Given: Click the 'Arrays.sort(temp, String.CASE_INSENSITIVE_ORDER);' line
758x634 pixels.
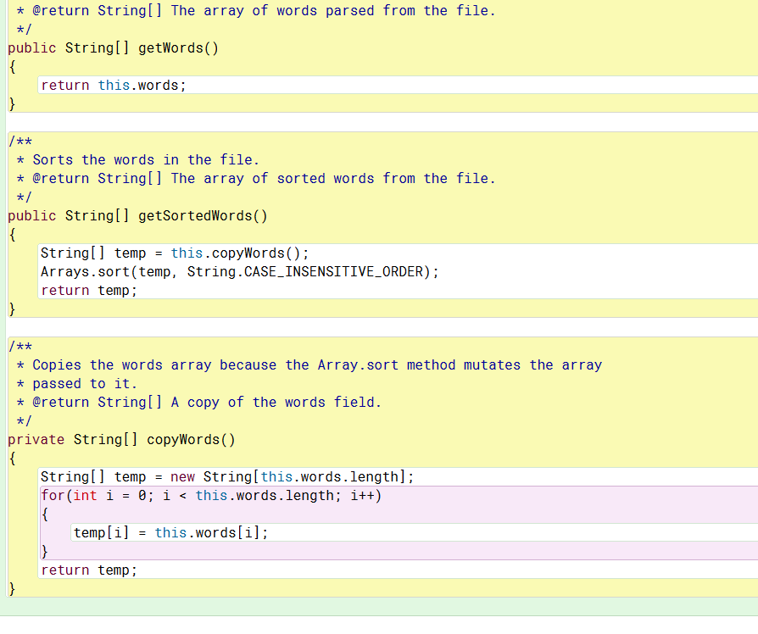Looking at the screenshot, I should (240, 271).
